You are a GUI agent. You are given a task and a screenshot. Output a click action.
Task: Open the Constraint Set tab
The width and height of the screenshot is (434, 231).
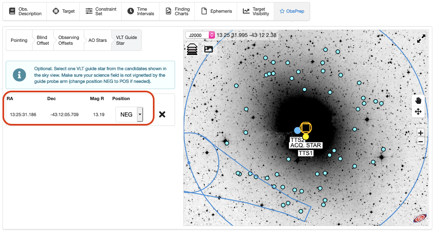tap(100, 11)
